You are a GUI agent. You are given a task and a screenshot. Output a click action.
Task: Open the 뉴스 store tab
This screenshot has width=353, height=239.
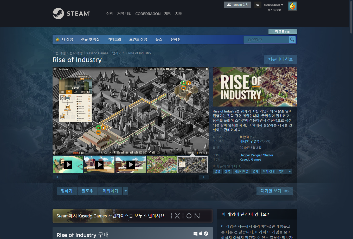(x=159, y=39)
